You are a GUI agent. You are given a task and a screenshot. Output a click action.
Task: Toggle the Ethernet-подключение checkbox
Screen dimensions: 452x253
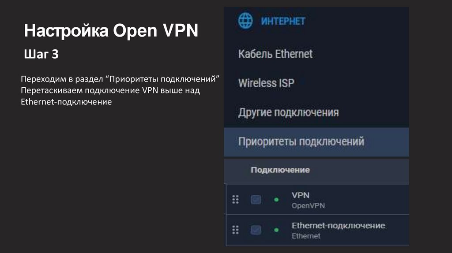click(x=256, y=230)
